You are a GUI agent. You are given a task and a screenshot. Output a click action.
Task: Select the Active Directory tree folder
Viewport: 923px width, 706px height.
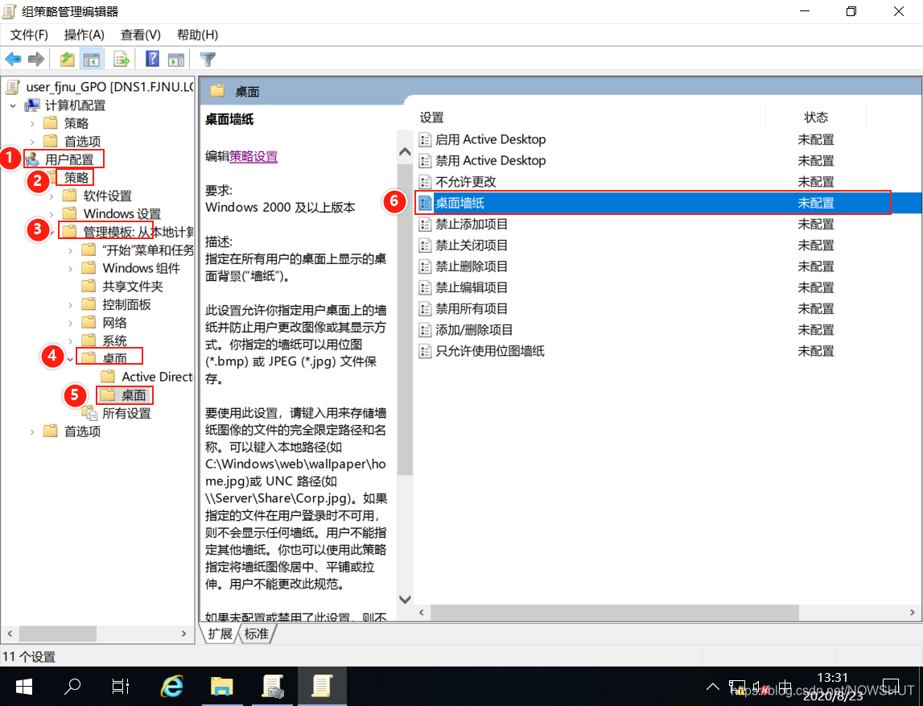[x=157, y=377]
